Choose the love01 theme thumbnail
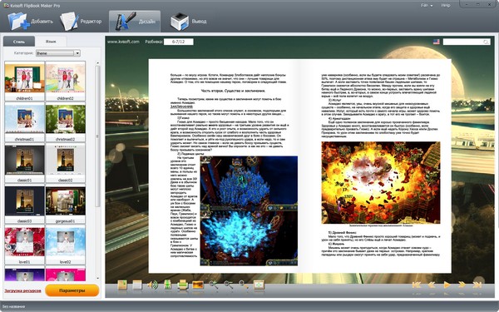The image size is (499, 312). [24, 245]
